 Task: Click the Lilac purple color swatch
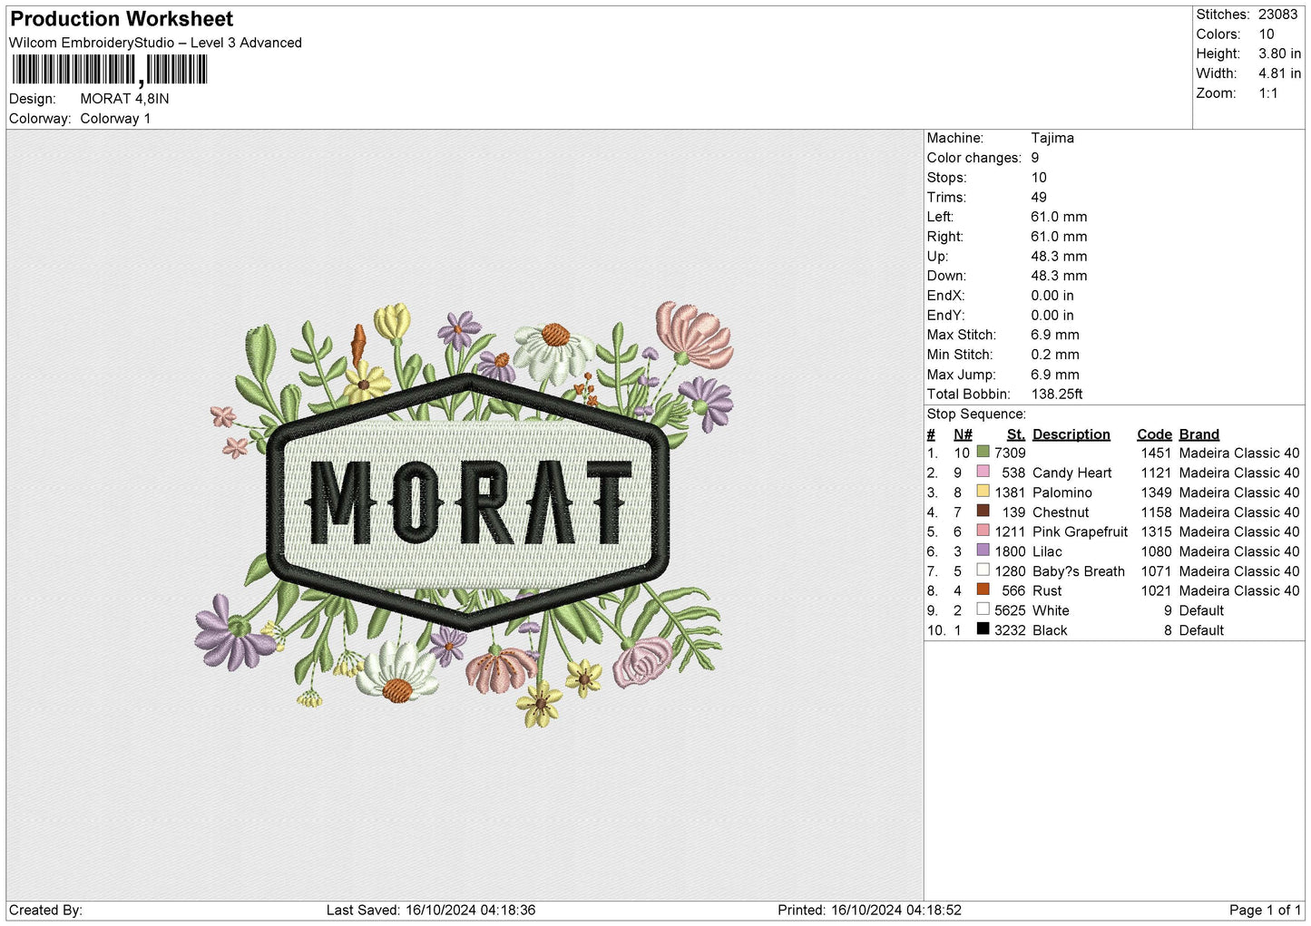(x=983, y=551)
